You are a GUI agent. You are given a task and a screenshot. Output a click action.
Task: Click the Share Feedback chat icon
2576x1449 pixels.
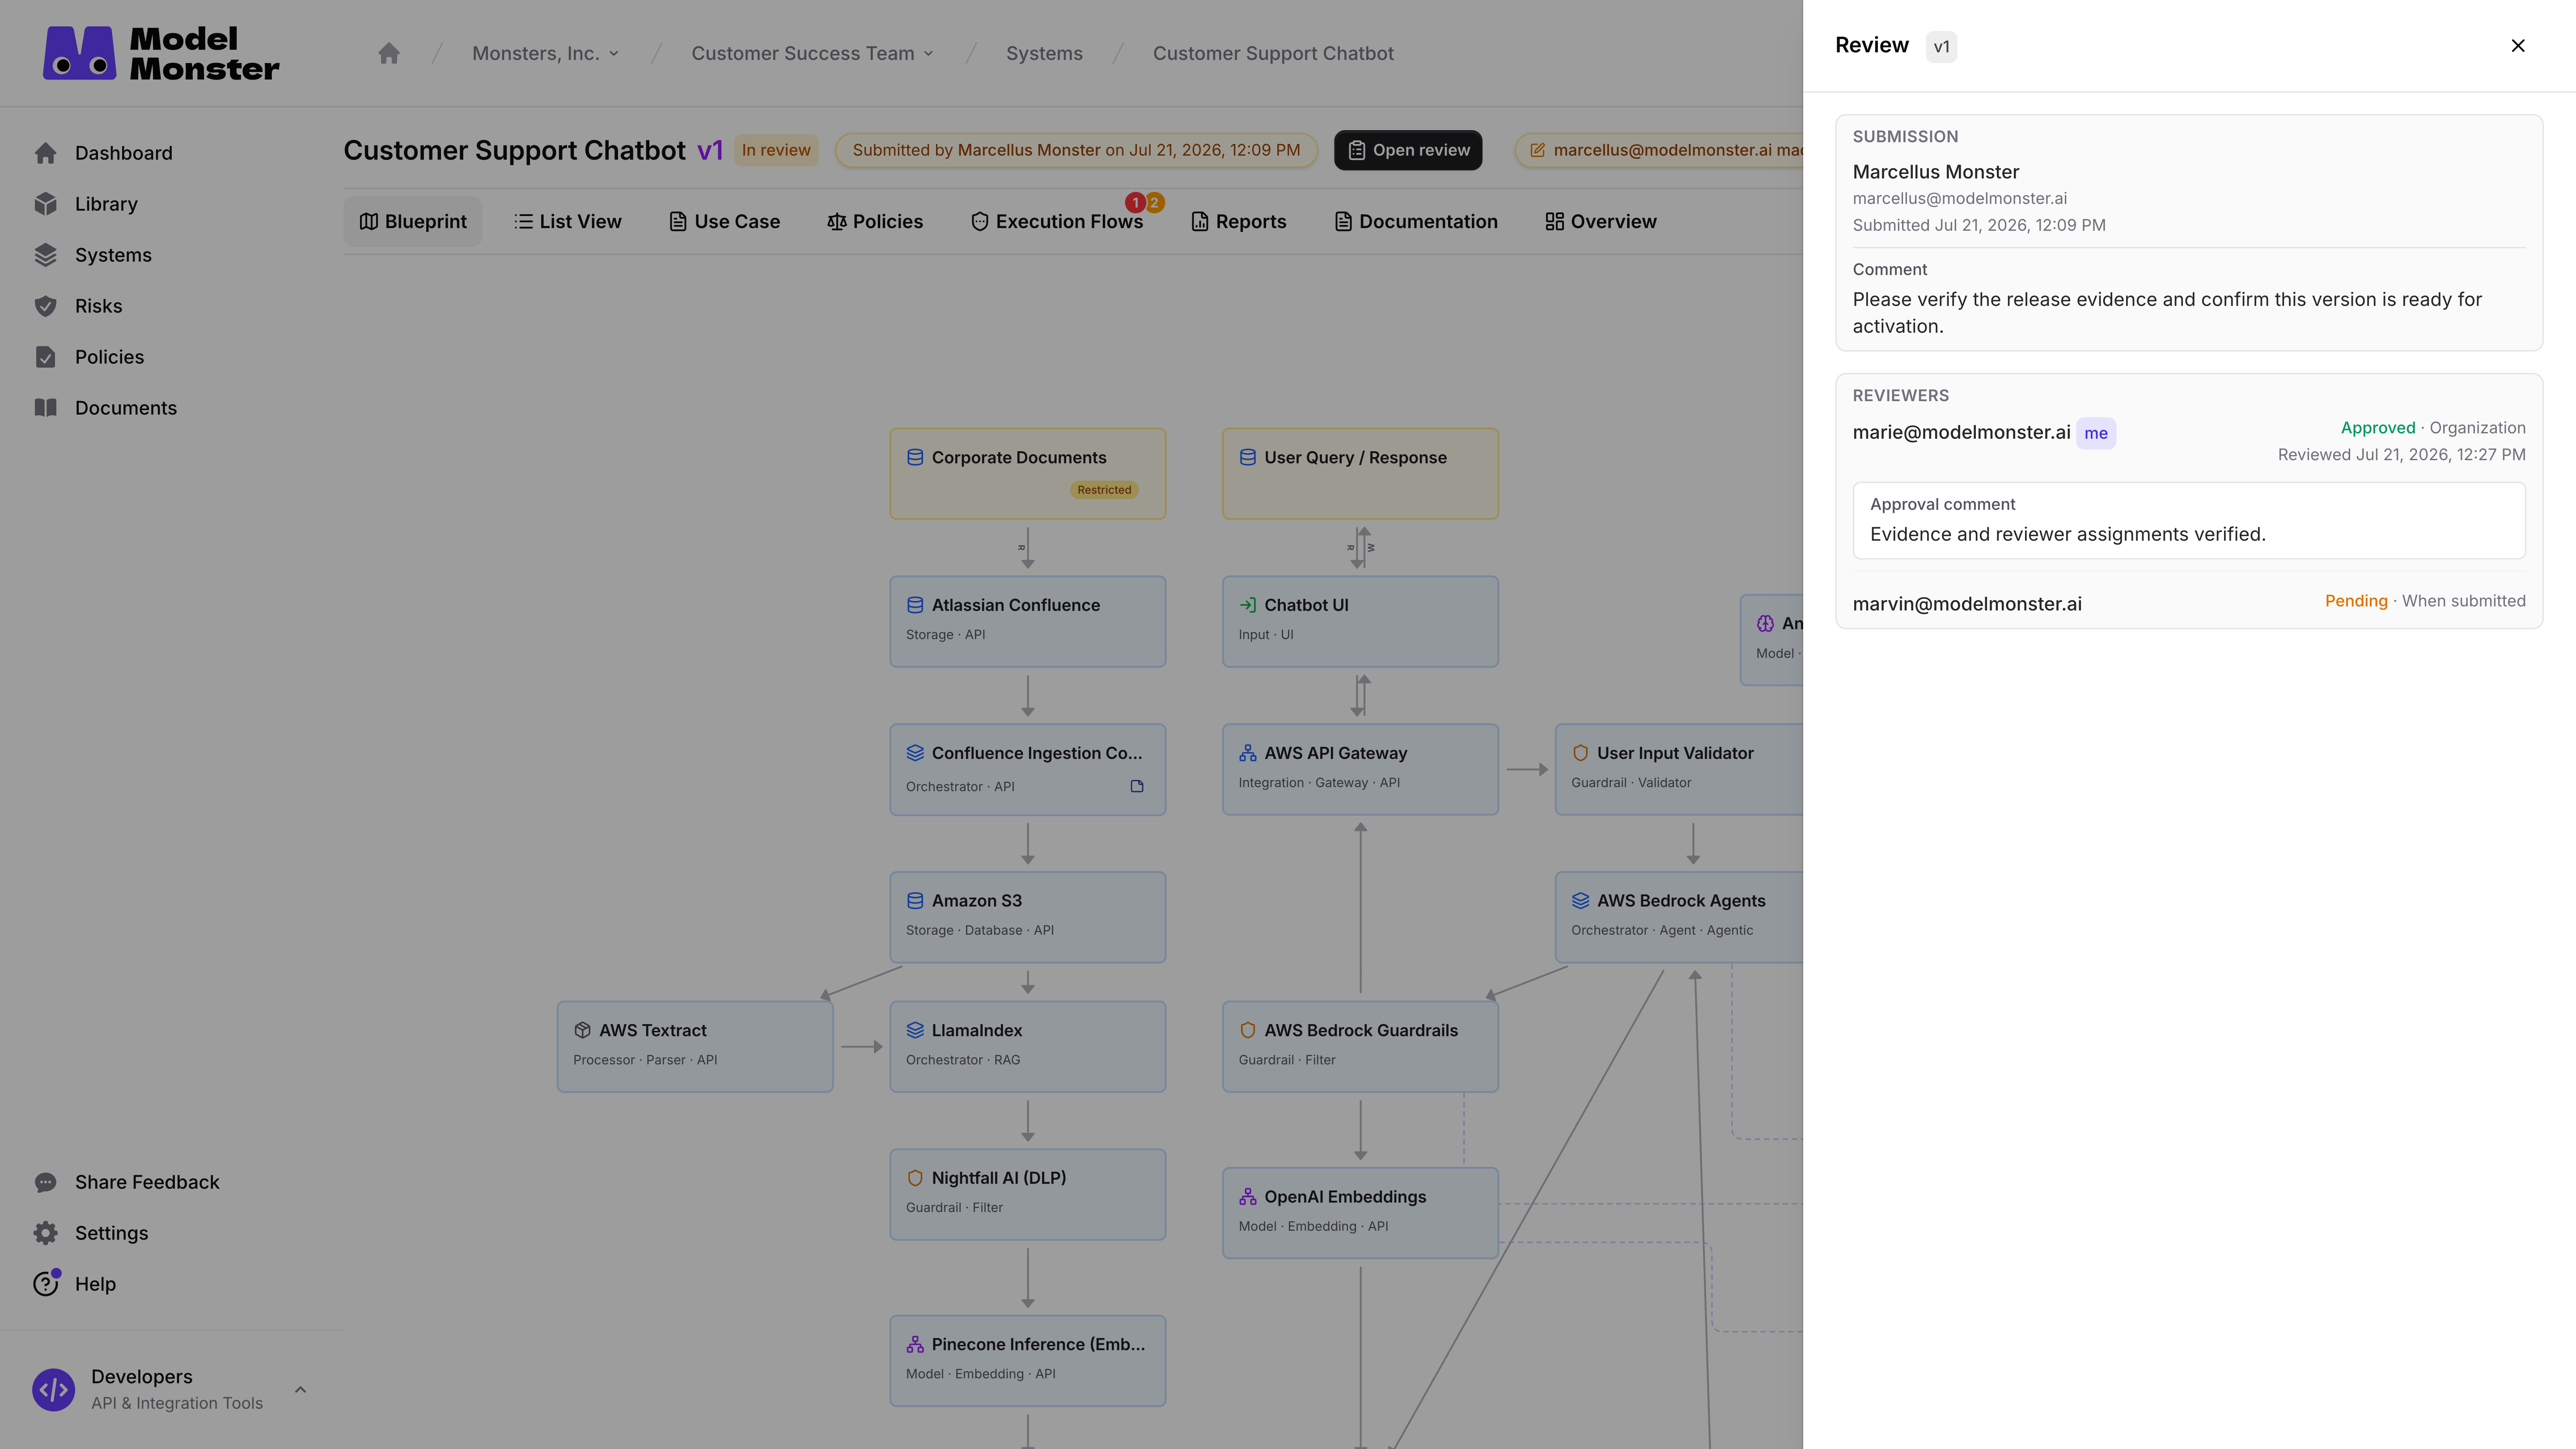coord(46,1182)
